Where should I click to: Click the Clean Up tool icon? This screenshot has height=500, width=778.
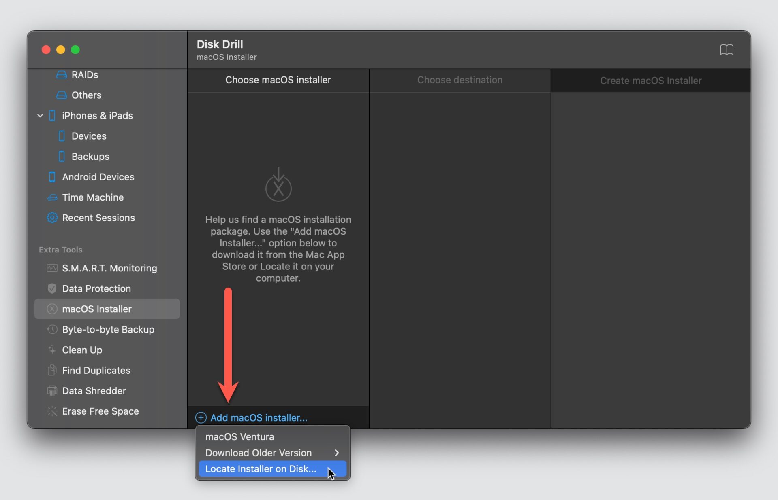[x=52, y=350]
